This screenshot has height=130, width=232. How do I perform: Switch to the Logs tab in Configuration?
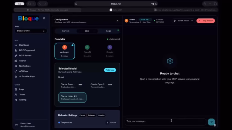coord(108,31)
